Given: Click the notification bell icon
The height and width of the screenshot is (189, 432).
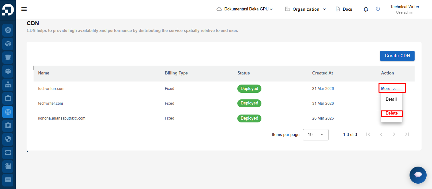Looking at the screenshot, I should (366, 9).
